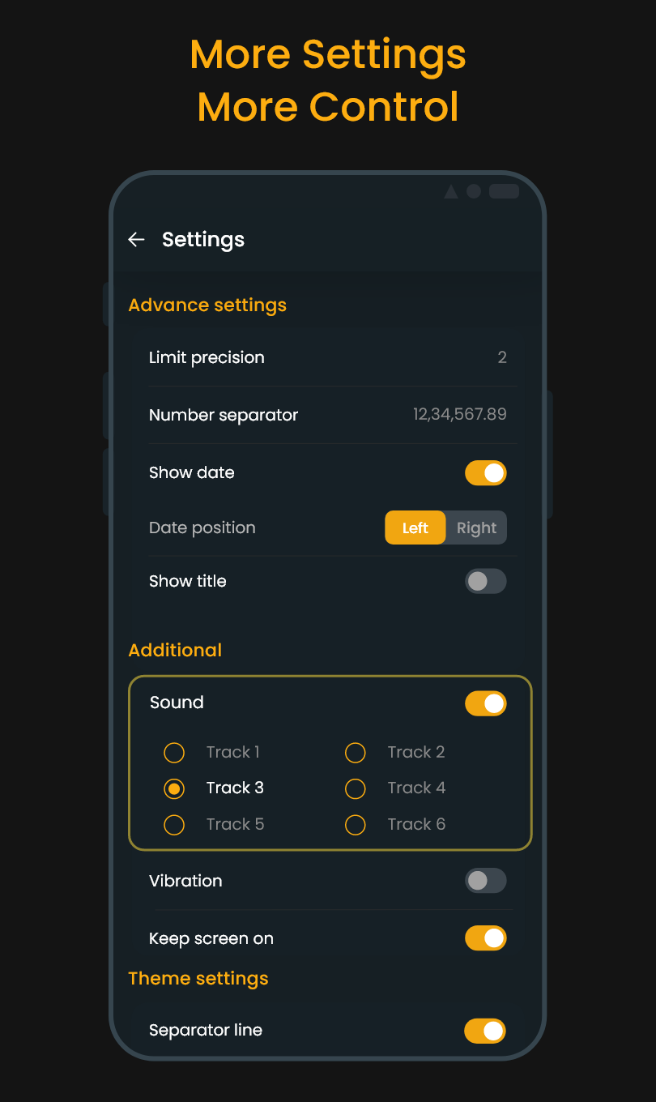Tap the precision value 2
The width and height of the screenshot is (656, 1102).
click(x=502, y=357)
